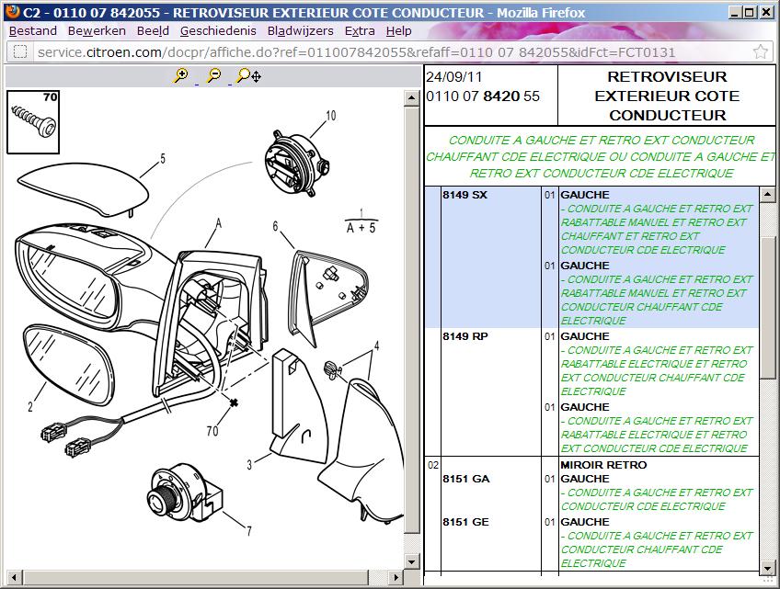Click the green CONDUITE A GAUCHE header description
Image resolution: width=780 pixels, height=589 pixels.
(601, 156)
